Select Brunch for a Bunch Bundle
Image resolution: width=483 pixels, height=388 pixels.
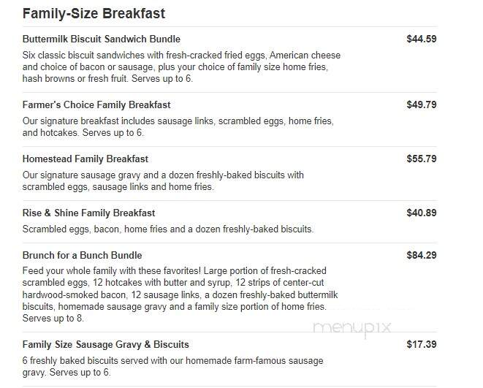click(x=83, y=255)
